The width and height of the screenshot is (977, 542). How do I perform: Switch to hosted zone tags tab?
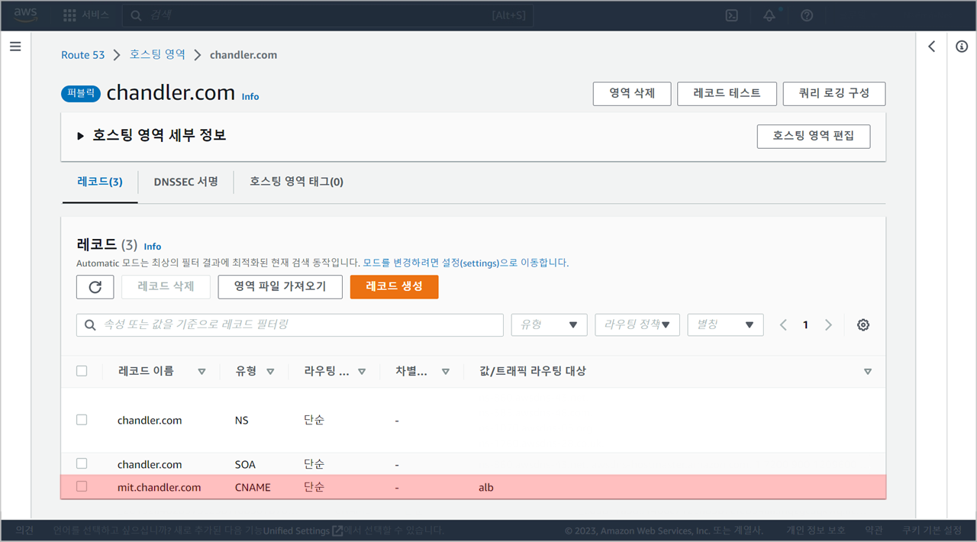tap(296, 182)
